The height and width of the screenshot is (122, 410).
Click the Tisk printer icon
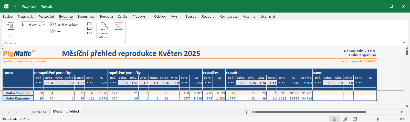pos(89,26)
